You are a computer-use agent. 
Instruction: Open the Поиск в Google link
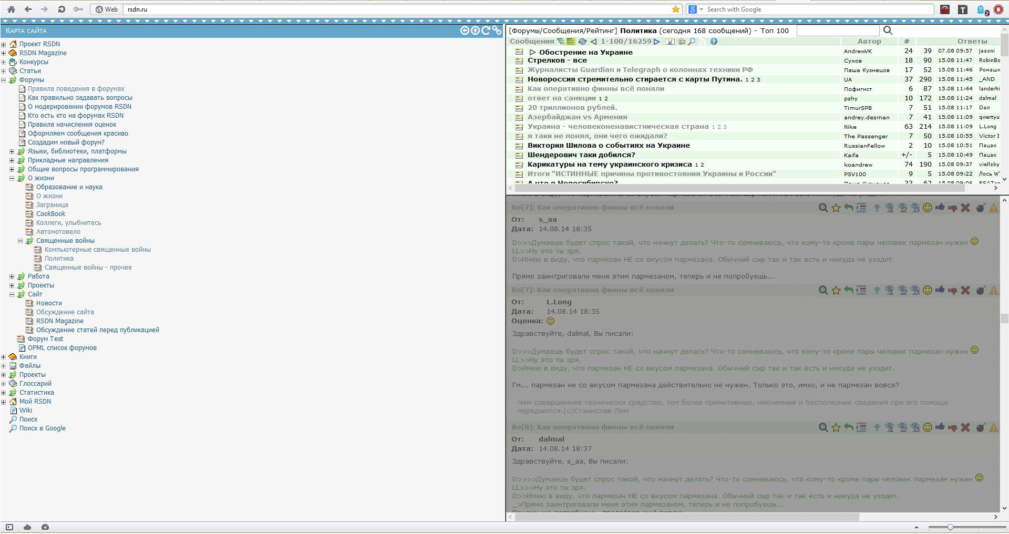pyautogui.click(x=42, y=428)
